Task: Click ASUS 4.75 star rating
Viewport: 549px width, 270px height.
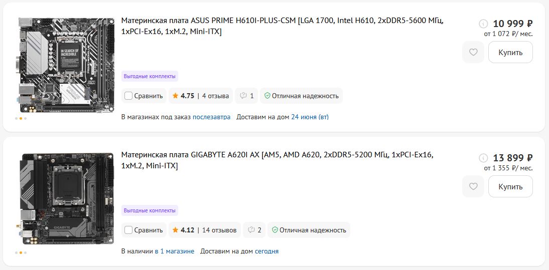Action: 200,96
